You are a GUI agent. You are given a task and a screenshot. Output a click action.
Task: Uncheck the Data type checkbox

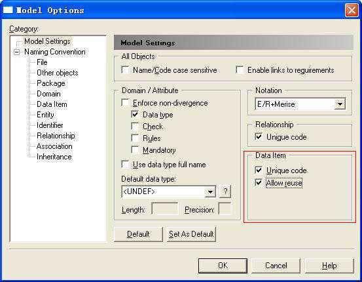135,114
